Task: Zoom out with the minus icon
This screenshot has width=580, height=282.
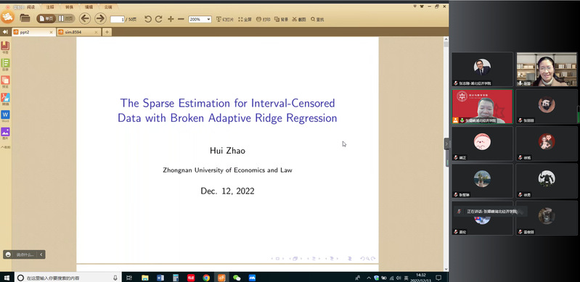Action: click(181, 19)
